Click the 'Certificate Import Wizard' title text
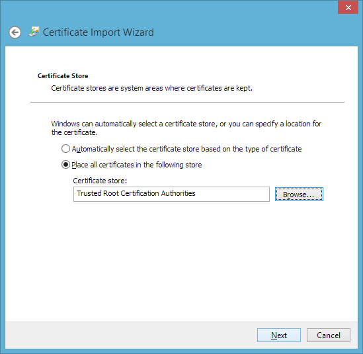The width and height of the screenshot is (363, 354). tap(99, 32)
